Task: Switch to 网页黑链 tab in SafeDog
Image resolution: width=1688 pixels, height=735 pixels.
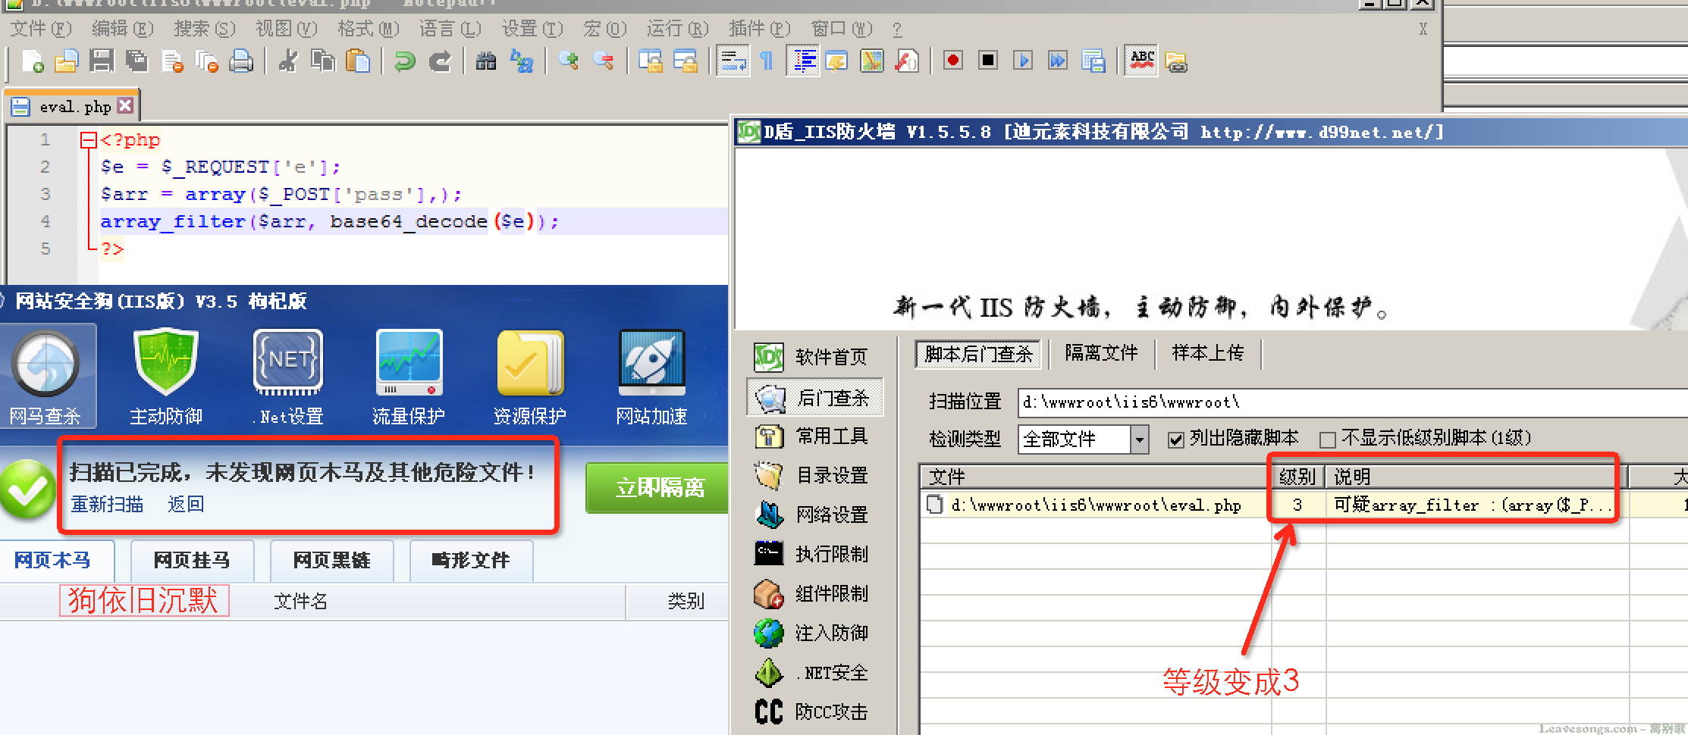Action: 331,560
